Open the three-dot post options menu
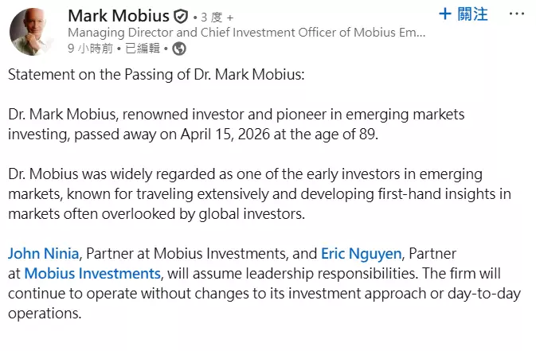 coord(517,14)
